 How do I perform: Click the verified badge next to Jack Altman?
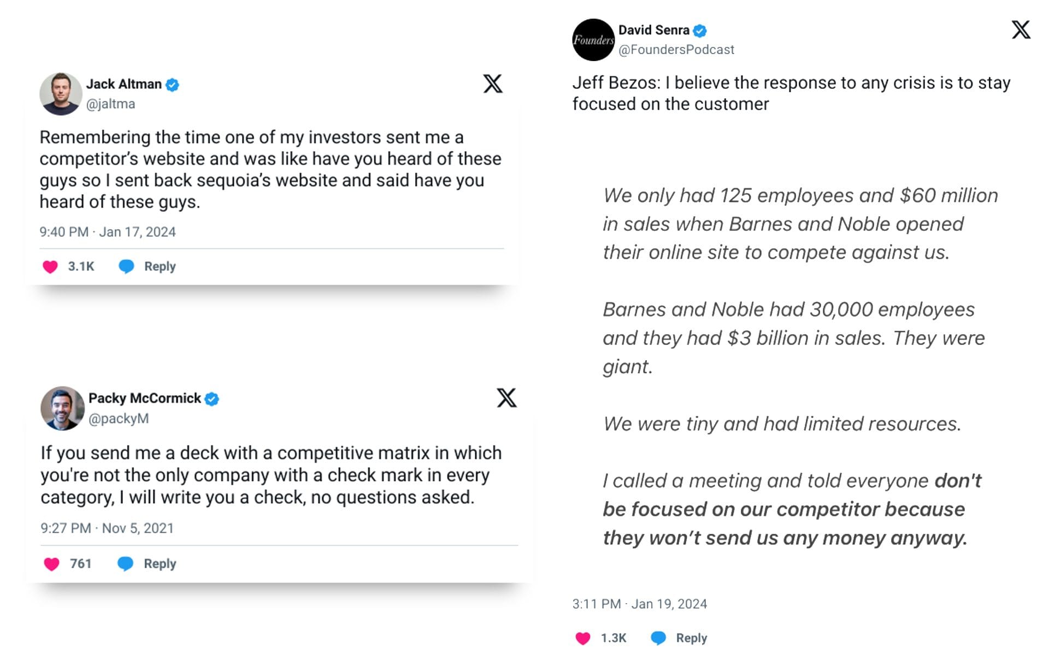pyautogui.click(x=173, y=85)
